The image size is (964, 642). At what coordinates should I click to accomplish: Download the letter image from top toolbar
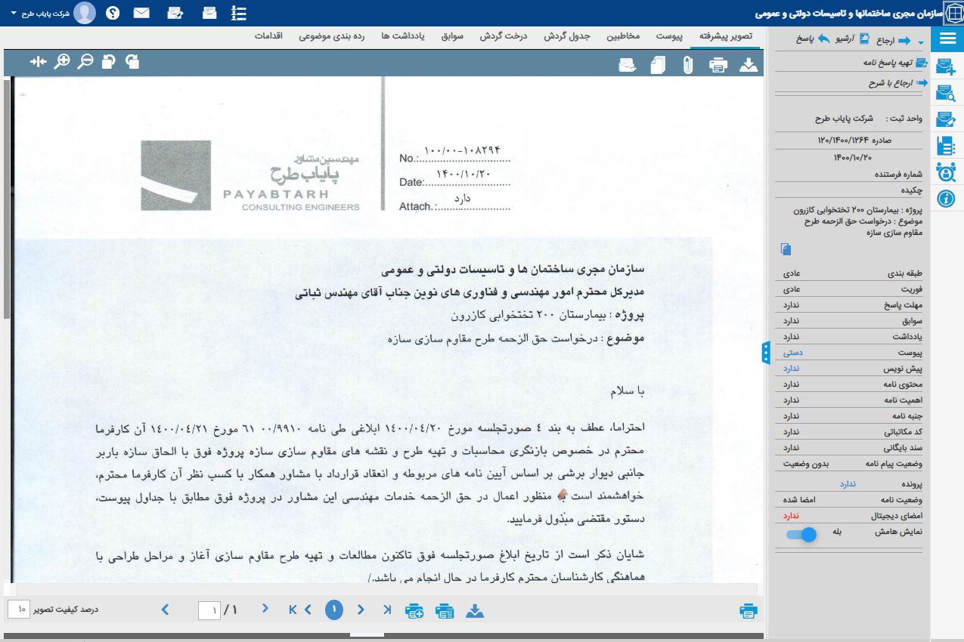748,65
